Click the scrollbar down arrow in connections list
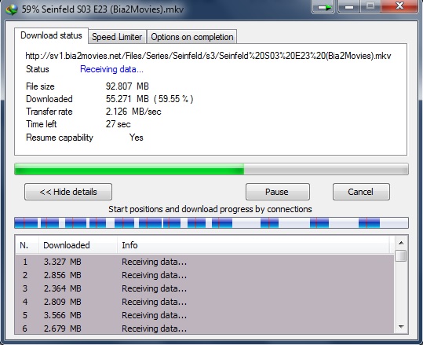 pyautogui.click(x=401, y=327)
